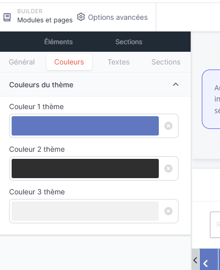The height and width of the screenshot is (270, 220).
Task: Open Options avancées link
Action: tap(118, 17)
